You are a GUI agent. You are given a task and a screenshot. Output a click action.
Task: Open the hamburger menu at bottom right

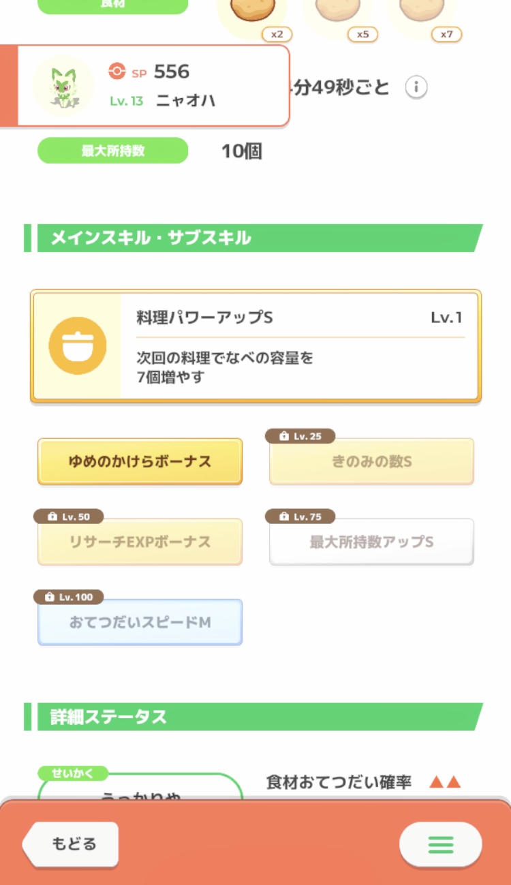(440, 845)
